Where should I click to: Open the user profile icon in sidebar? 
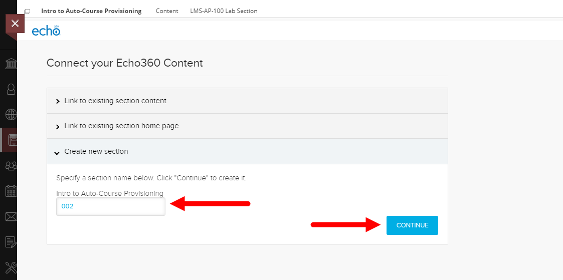tap(11, 89)
